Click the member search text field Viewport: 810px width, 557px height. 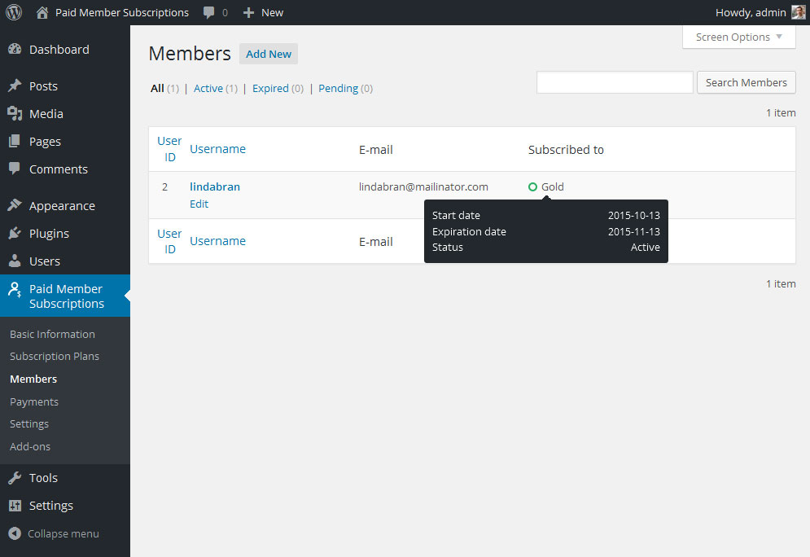615,82
